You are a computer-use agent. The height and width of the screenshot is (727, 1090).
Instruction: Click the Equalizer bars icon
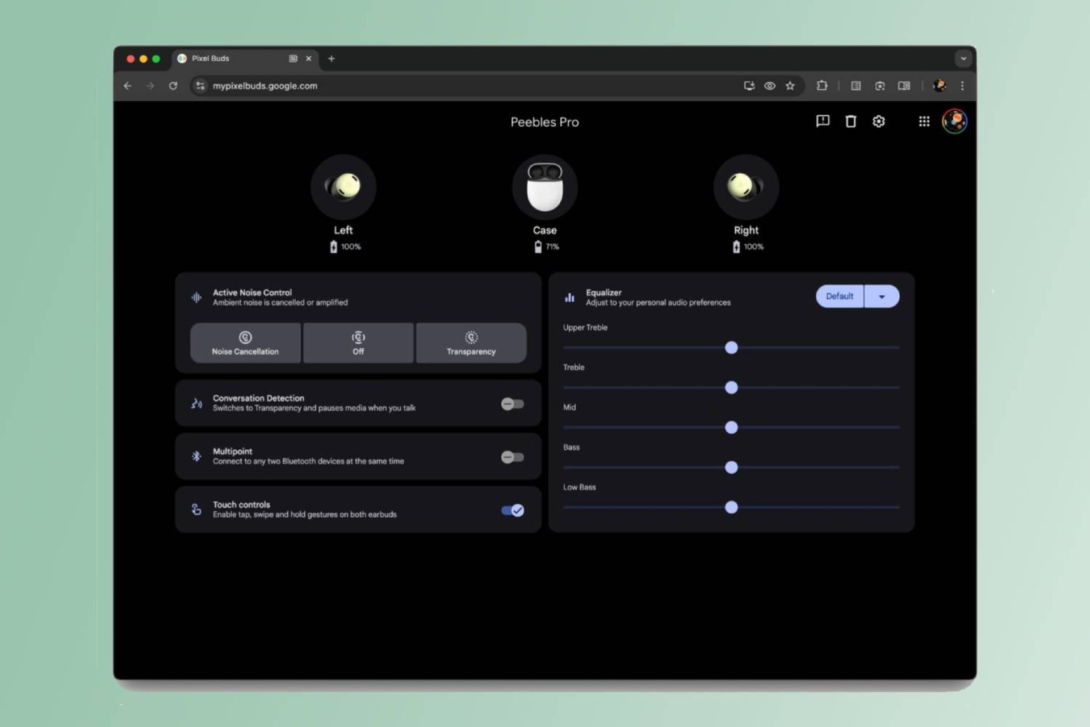(569, 297)
